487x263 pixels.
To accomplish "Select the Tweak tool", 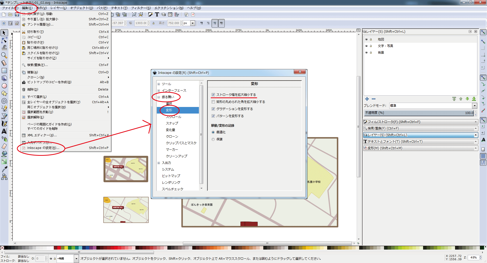I will pos(4,48).
